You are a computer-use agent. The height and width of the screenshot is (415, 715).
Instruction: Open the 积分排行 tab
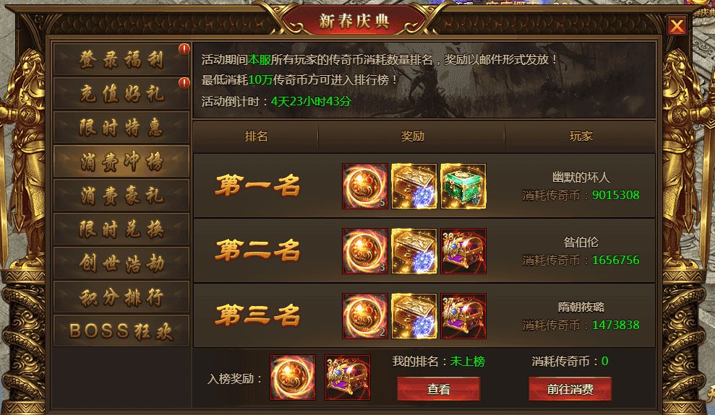click(121, 297)
